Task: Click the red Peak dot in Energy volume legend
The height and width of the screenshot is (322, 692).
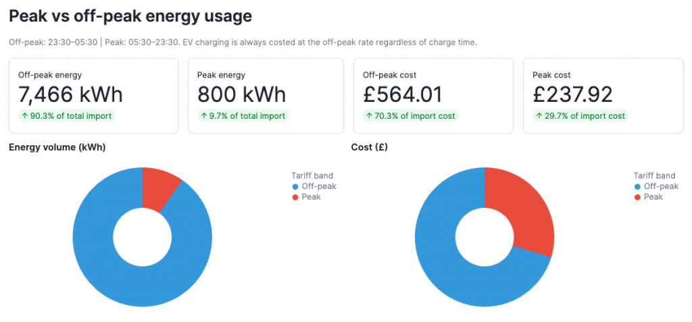Action: (295, 197)
